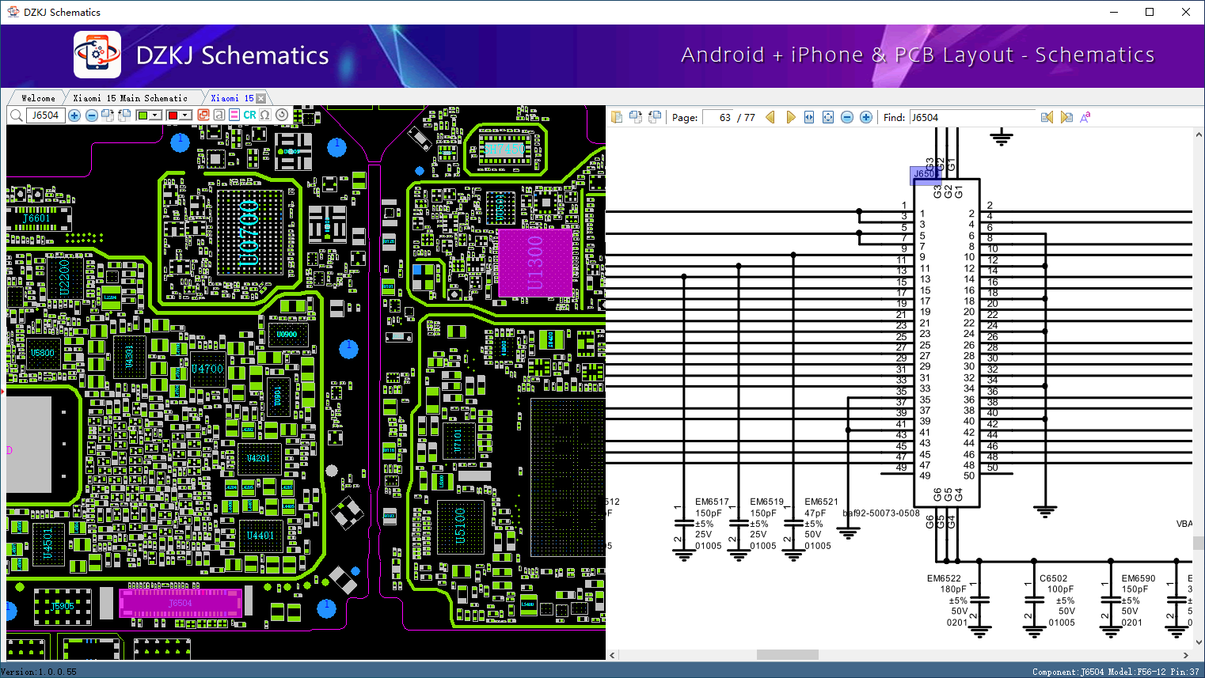Screen dimensions: 1205x678
Task: Rotate the PCB view clockwise
Action: pyautogui.click(x=108, y=116)
